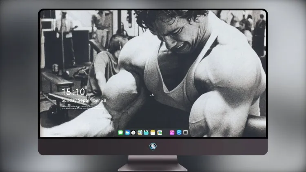Click the logo badge on monitor chin
This screenshot has height=172, width=306.
[153, 147]
